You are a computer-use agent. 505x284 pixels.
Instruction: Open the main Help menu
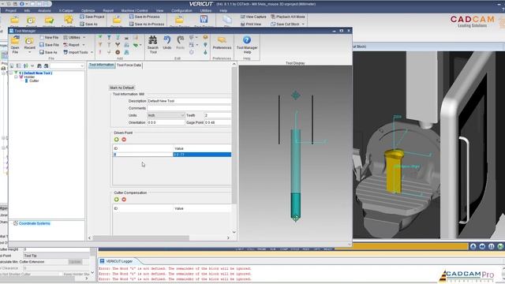pos(223,10)
